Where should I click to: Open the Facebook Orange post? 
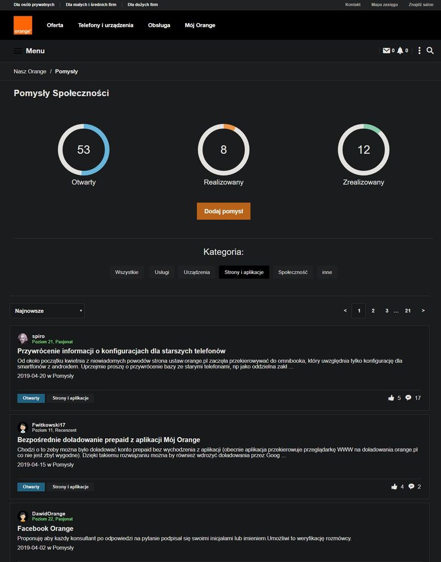tap(45, 529)
